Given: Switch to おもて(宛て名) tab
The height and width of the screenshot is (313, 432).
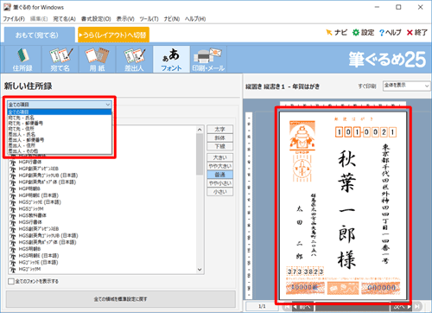Looking at the screenshot, I should (40, 35).
